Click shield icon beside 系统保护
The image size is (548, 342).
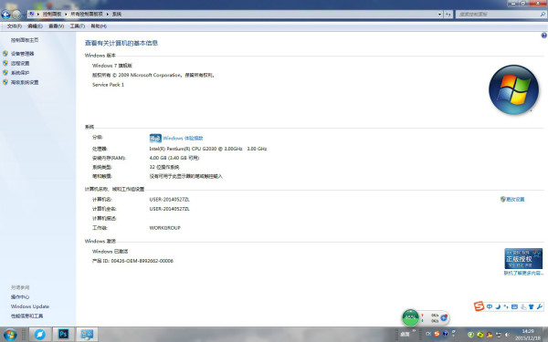click(5, 73)
